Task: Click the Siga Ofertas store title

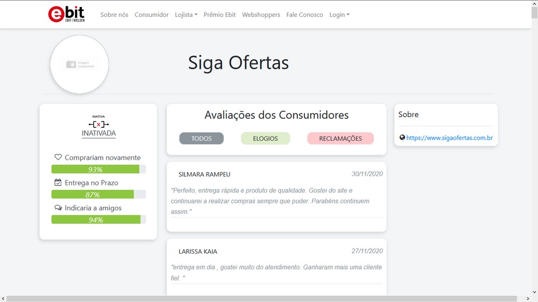Action: point(238,63)
